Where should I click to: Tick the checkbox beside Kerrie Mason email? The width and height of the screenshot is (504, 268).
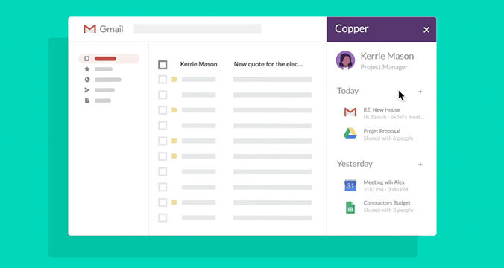click(163, 65)
